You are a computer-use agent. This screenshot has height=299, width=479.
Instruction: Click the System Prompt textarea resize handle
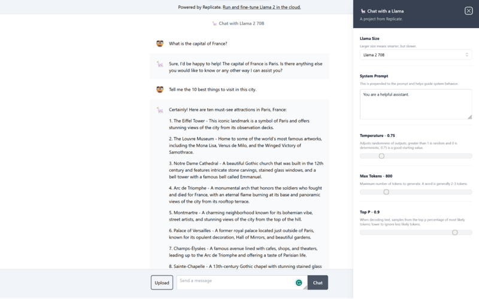[x=469, y=117]
